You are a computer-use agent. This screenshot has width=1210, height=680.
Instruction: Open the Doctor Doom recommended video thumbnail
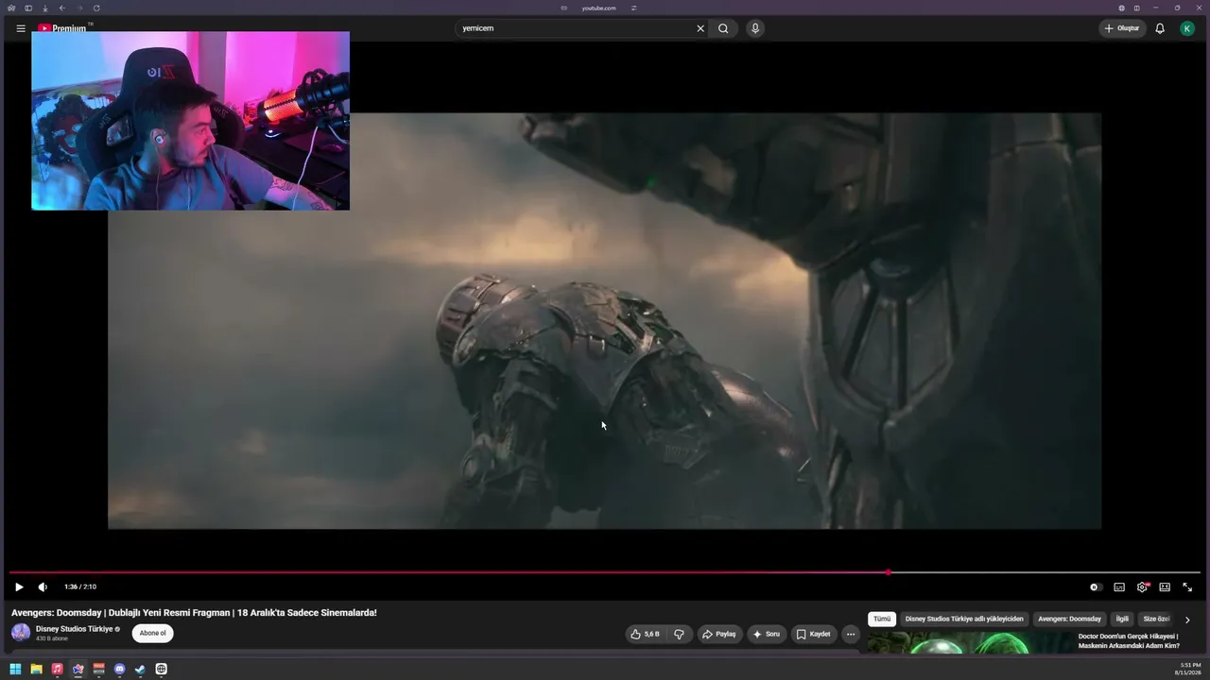[x=969, y=642]
